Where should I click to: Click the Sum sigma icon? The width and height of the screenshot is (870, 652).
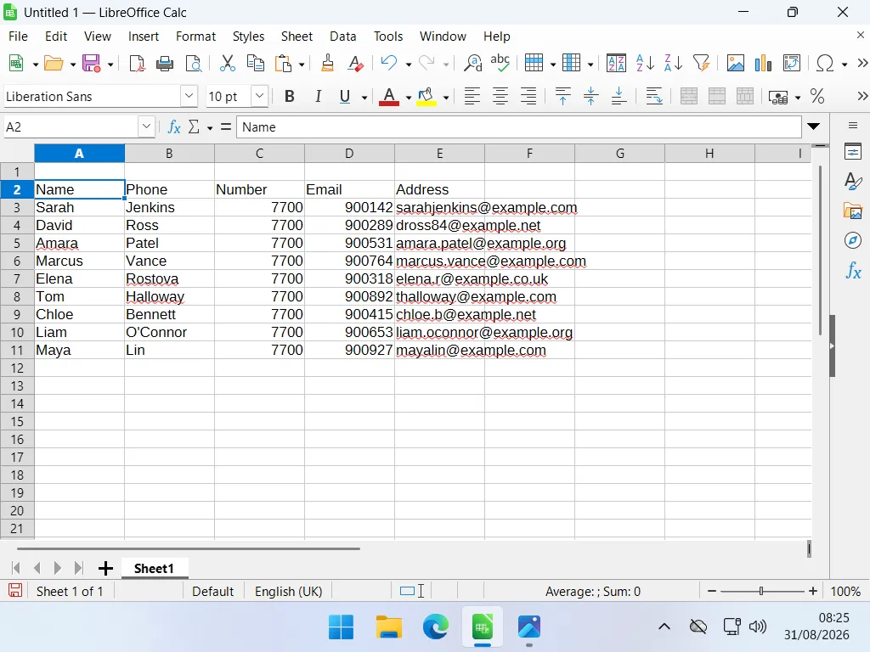coord(194,127)
